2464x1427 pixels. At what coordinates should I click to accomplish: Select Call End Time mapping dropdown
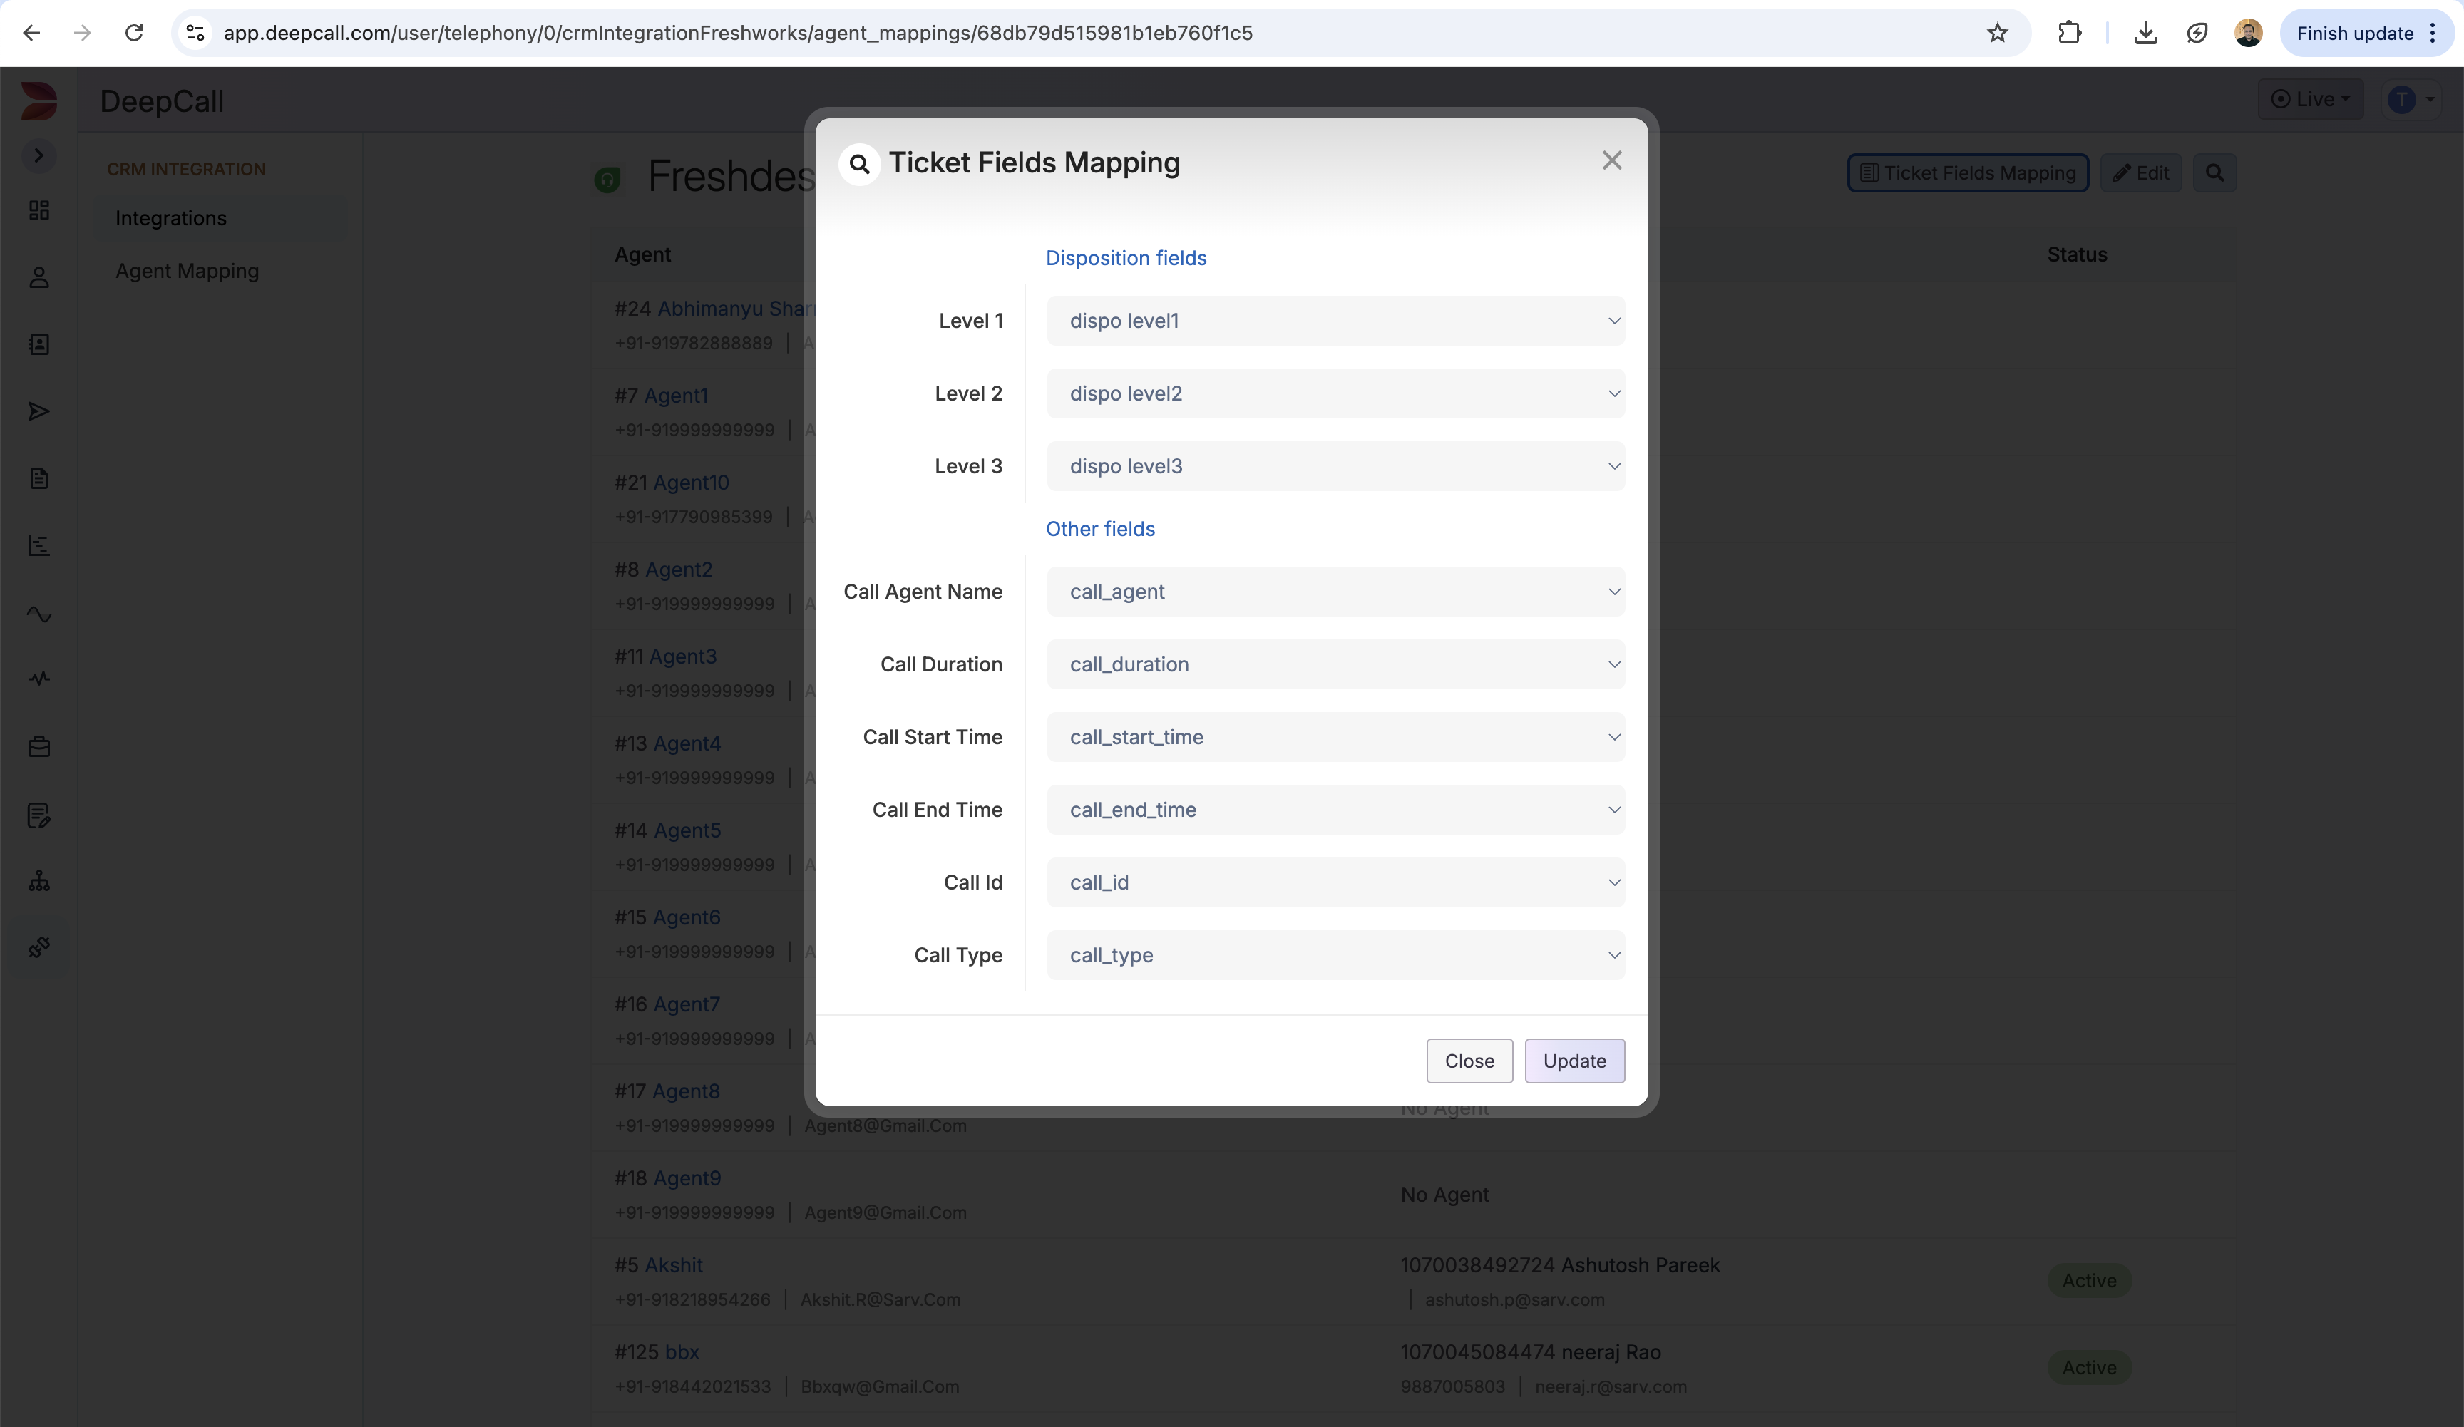[1335, 809]
